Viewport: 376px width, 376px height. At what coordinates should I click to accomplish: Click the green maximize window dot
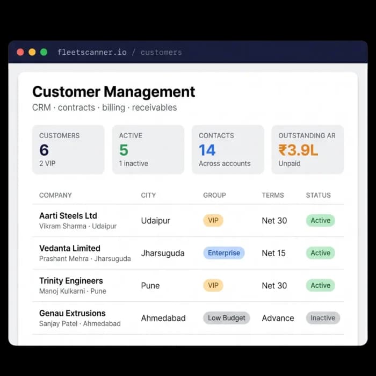click(44, 52)
